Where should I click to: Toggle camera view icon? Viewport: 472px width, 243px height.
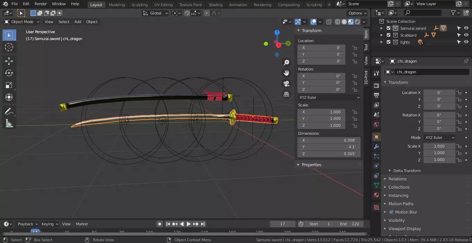286,84
